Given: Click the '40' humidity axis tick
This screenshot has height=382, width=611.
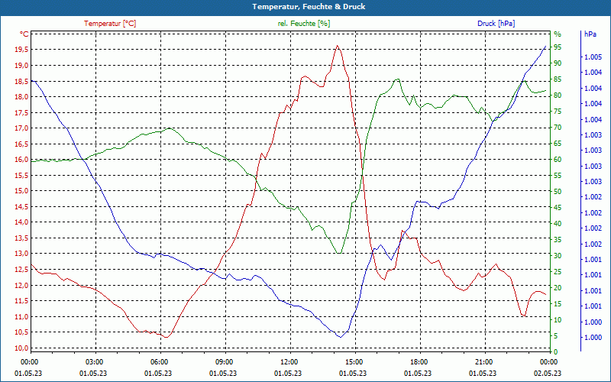Looking at the screenshot, I should (x=558, y=224).
